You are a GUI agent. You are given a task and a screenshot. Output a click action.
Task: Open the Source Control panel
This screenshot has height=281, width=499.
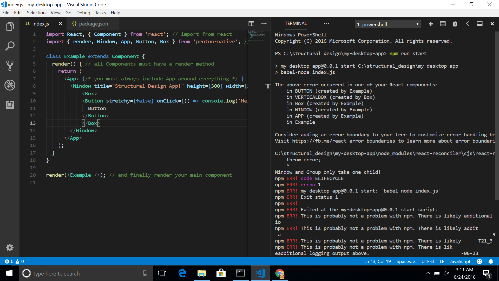pyautogui.click(x=10, y=65)
